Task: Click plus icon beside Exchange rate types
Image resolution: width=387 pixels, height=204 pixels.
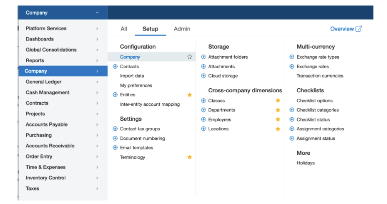Action: (292, 57)
